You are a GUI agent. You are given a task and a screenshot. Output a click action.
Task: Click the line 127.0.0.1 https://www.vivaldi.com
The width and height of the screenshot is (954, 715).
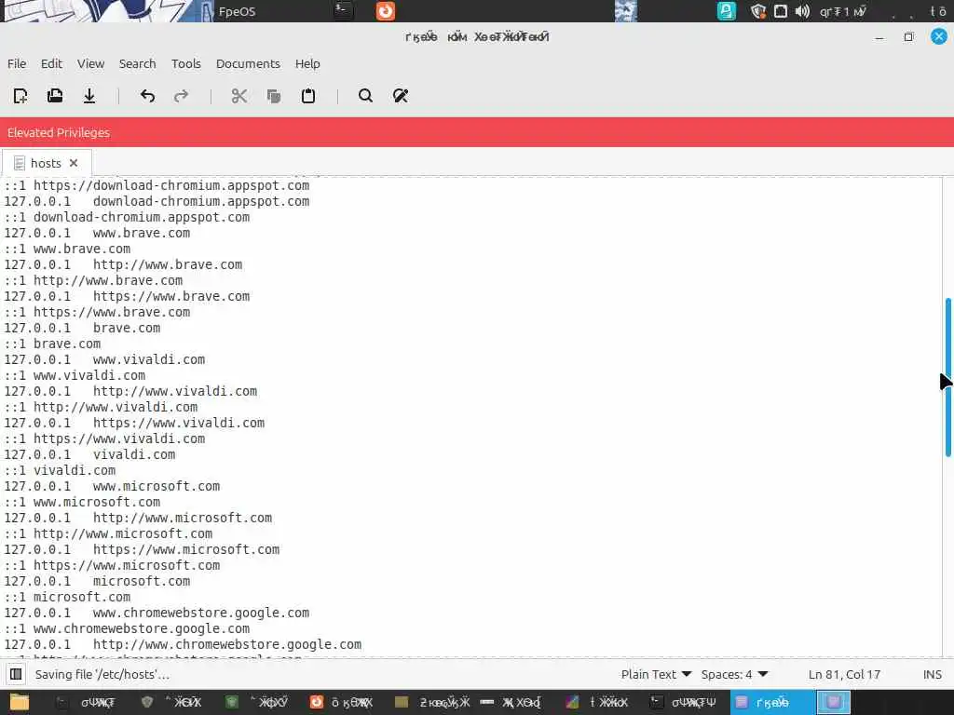134,423
